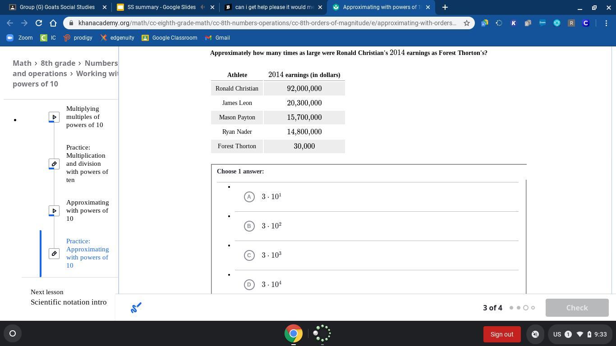The width and height of the screenshot is (616, 346).
Task: Click video icon for Multiplying multiples lesson
Action: pos(54,117)
